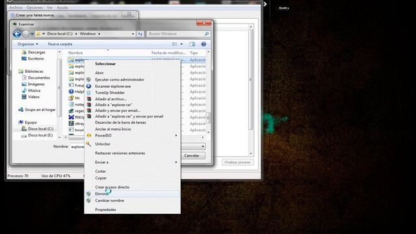Screen dimensions: 416x234
Task: Open Opciones menu in Task Manager
Action: (34, 8)
